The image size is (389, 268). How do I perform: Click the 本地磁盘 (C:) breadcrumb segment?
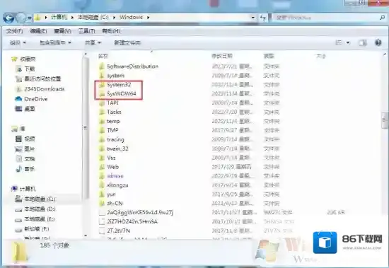click(x=93, y=17)
